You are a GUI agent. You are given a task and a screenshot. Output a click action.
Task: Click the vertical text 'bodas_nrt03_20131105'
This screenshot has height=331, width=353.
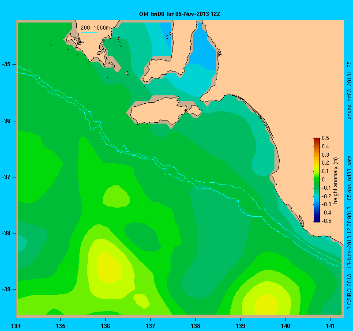coord(349,90)
